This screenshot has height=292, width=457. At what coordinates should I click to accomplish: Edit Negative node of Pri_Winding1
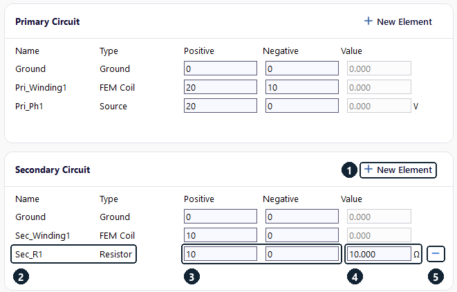302,87
